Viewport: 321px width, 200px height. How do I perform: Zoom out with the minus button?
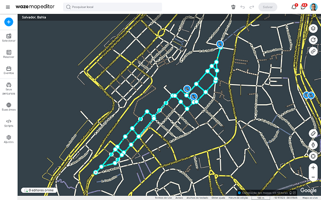pos(313,177)
